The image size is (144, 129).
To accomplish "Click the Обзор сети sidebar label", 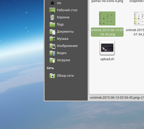I will coord(65,76).
